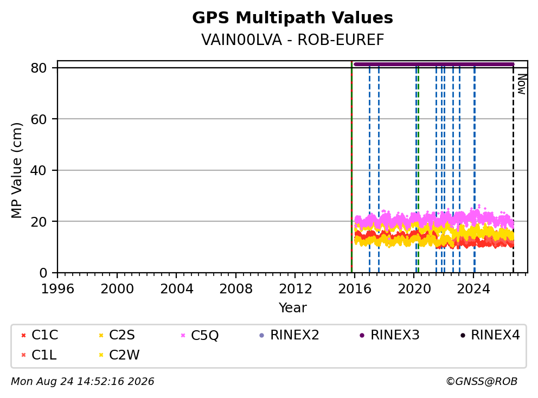Click the RINEX3 legend label text

click(395, 335)
